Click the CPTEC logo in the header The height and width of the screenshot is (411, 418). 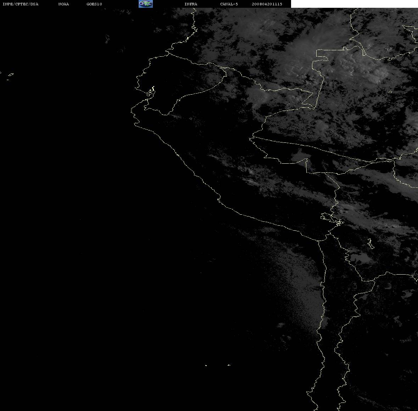point(146,4)
